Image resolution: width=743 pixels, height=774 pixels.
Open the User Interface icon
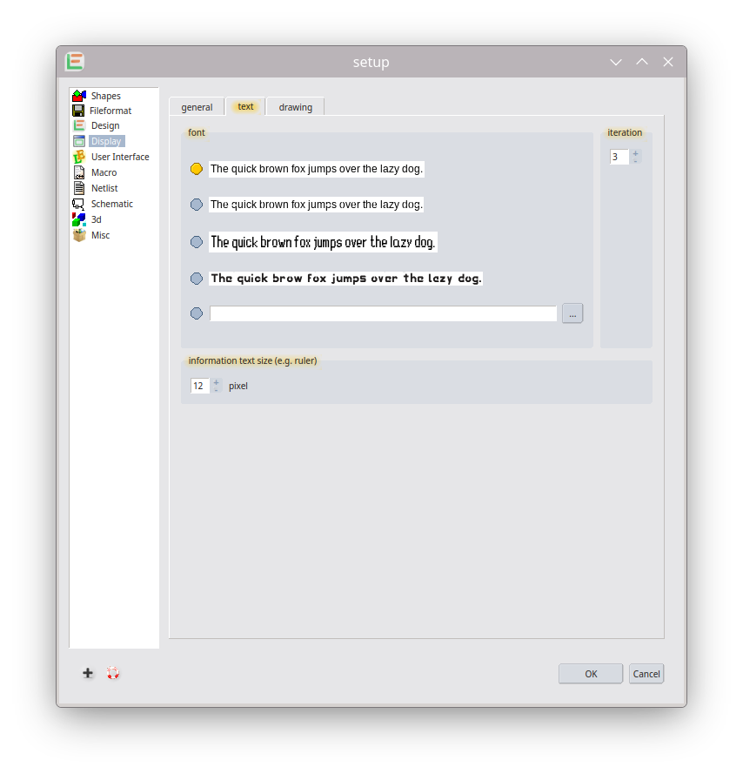pyautogui.click(x=79, y=157)
